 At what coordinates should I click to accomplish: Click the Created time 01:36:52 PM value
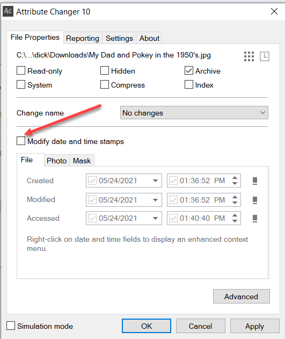pos(202,181)
